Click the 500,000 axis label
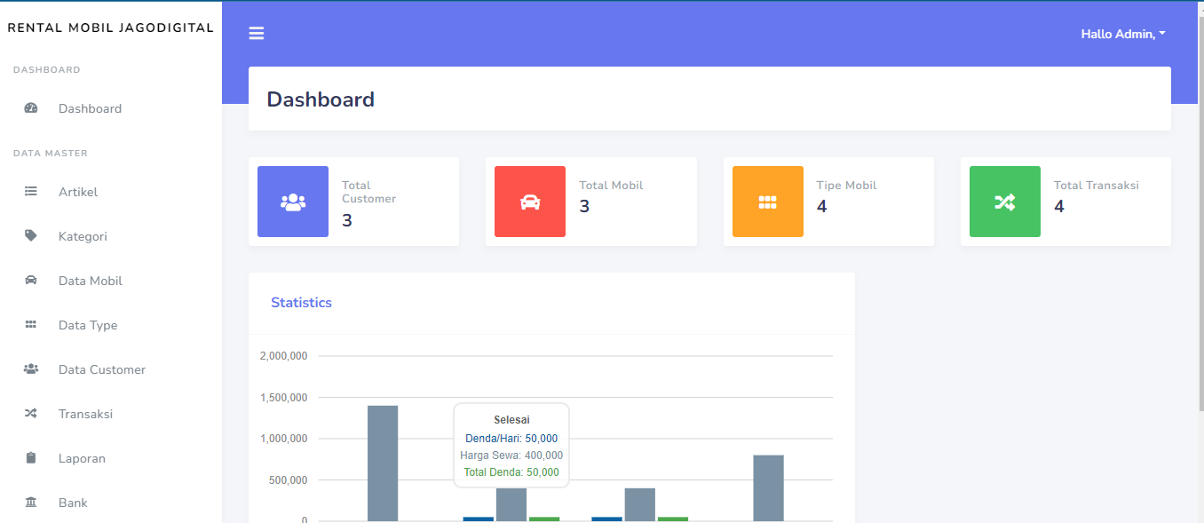1204x523 pixels. point(287,480)
